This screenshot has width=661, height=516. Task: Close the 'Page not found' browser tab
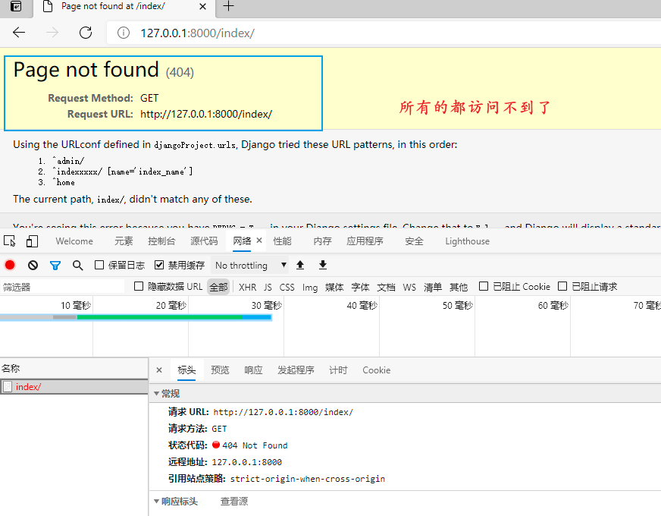pyautogui.click(x=202, y=6)
